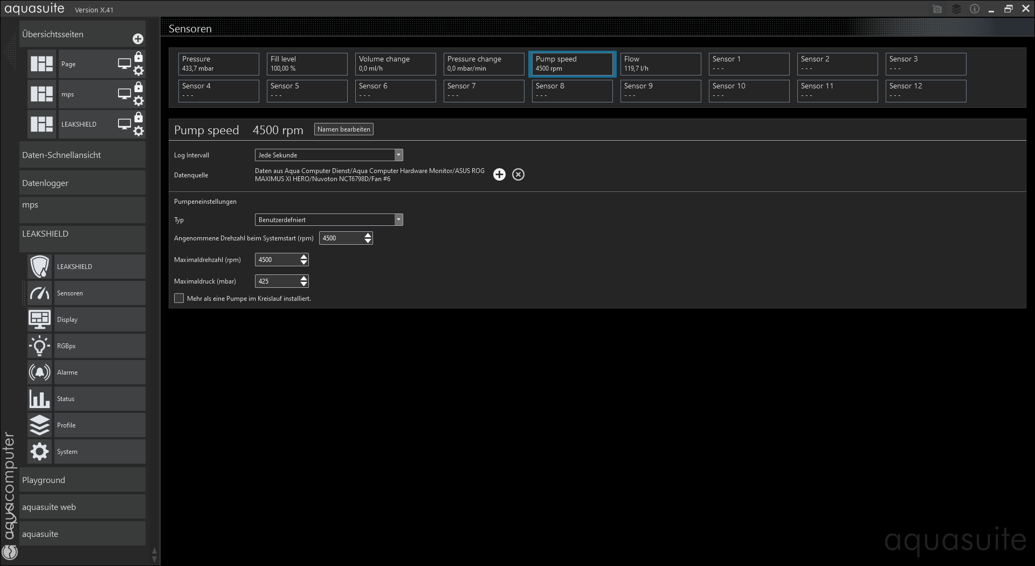
Task: Increase the Maximaldruck value by one step
Action: click(x=304, y=278)
